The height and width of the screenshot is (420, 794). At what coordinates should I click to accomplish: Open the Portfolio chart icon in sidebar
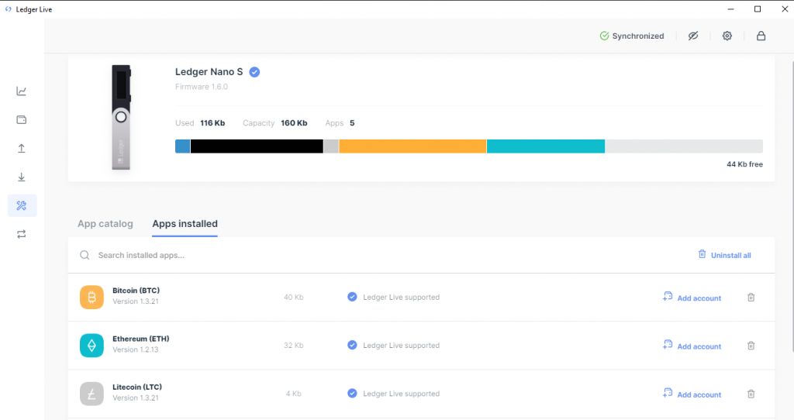(x=22, y=91)
